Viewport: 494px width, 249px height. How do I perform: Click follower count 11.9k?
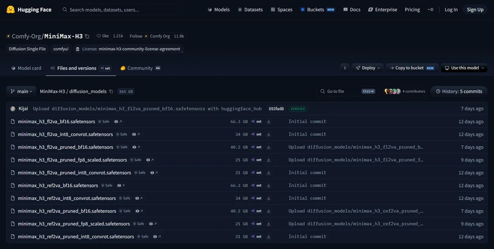179,36
